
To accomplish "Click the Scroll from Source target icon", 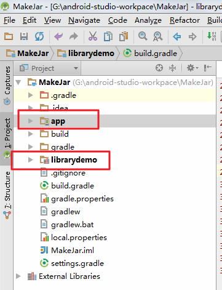I will [x=159, y=68].
